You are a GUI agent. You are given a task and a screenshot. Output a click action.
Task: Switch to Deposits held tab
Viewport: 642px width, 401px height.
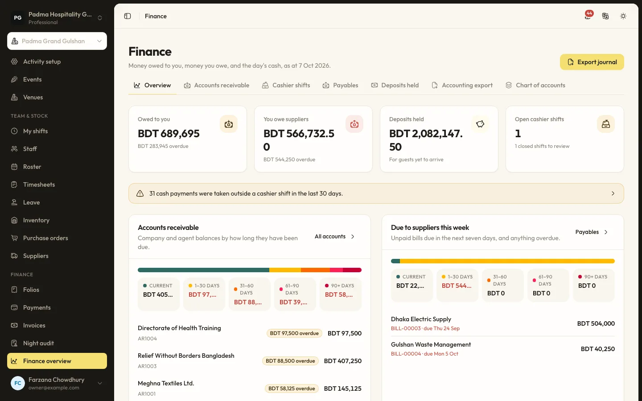pyautogui.click(x=395, y=85)
